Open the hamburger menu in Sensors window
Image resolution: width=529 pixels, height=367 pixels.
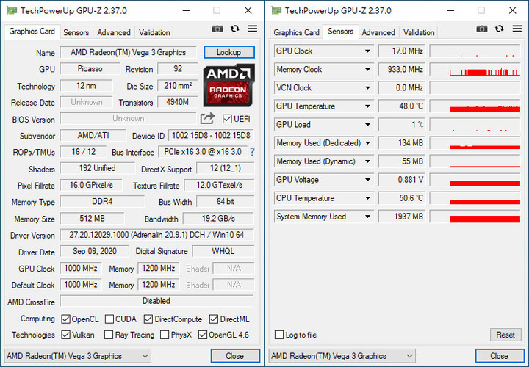[517, 29]
